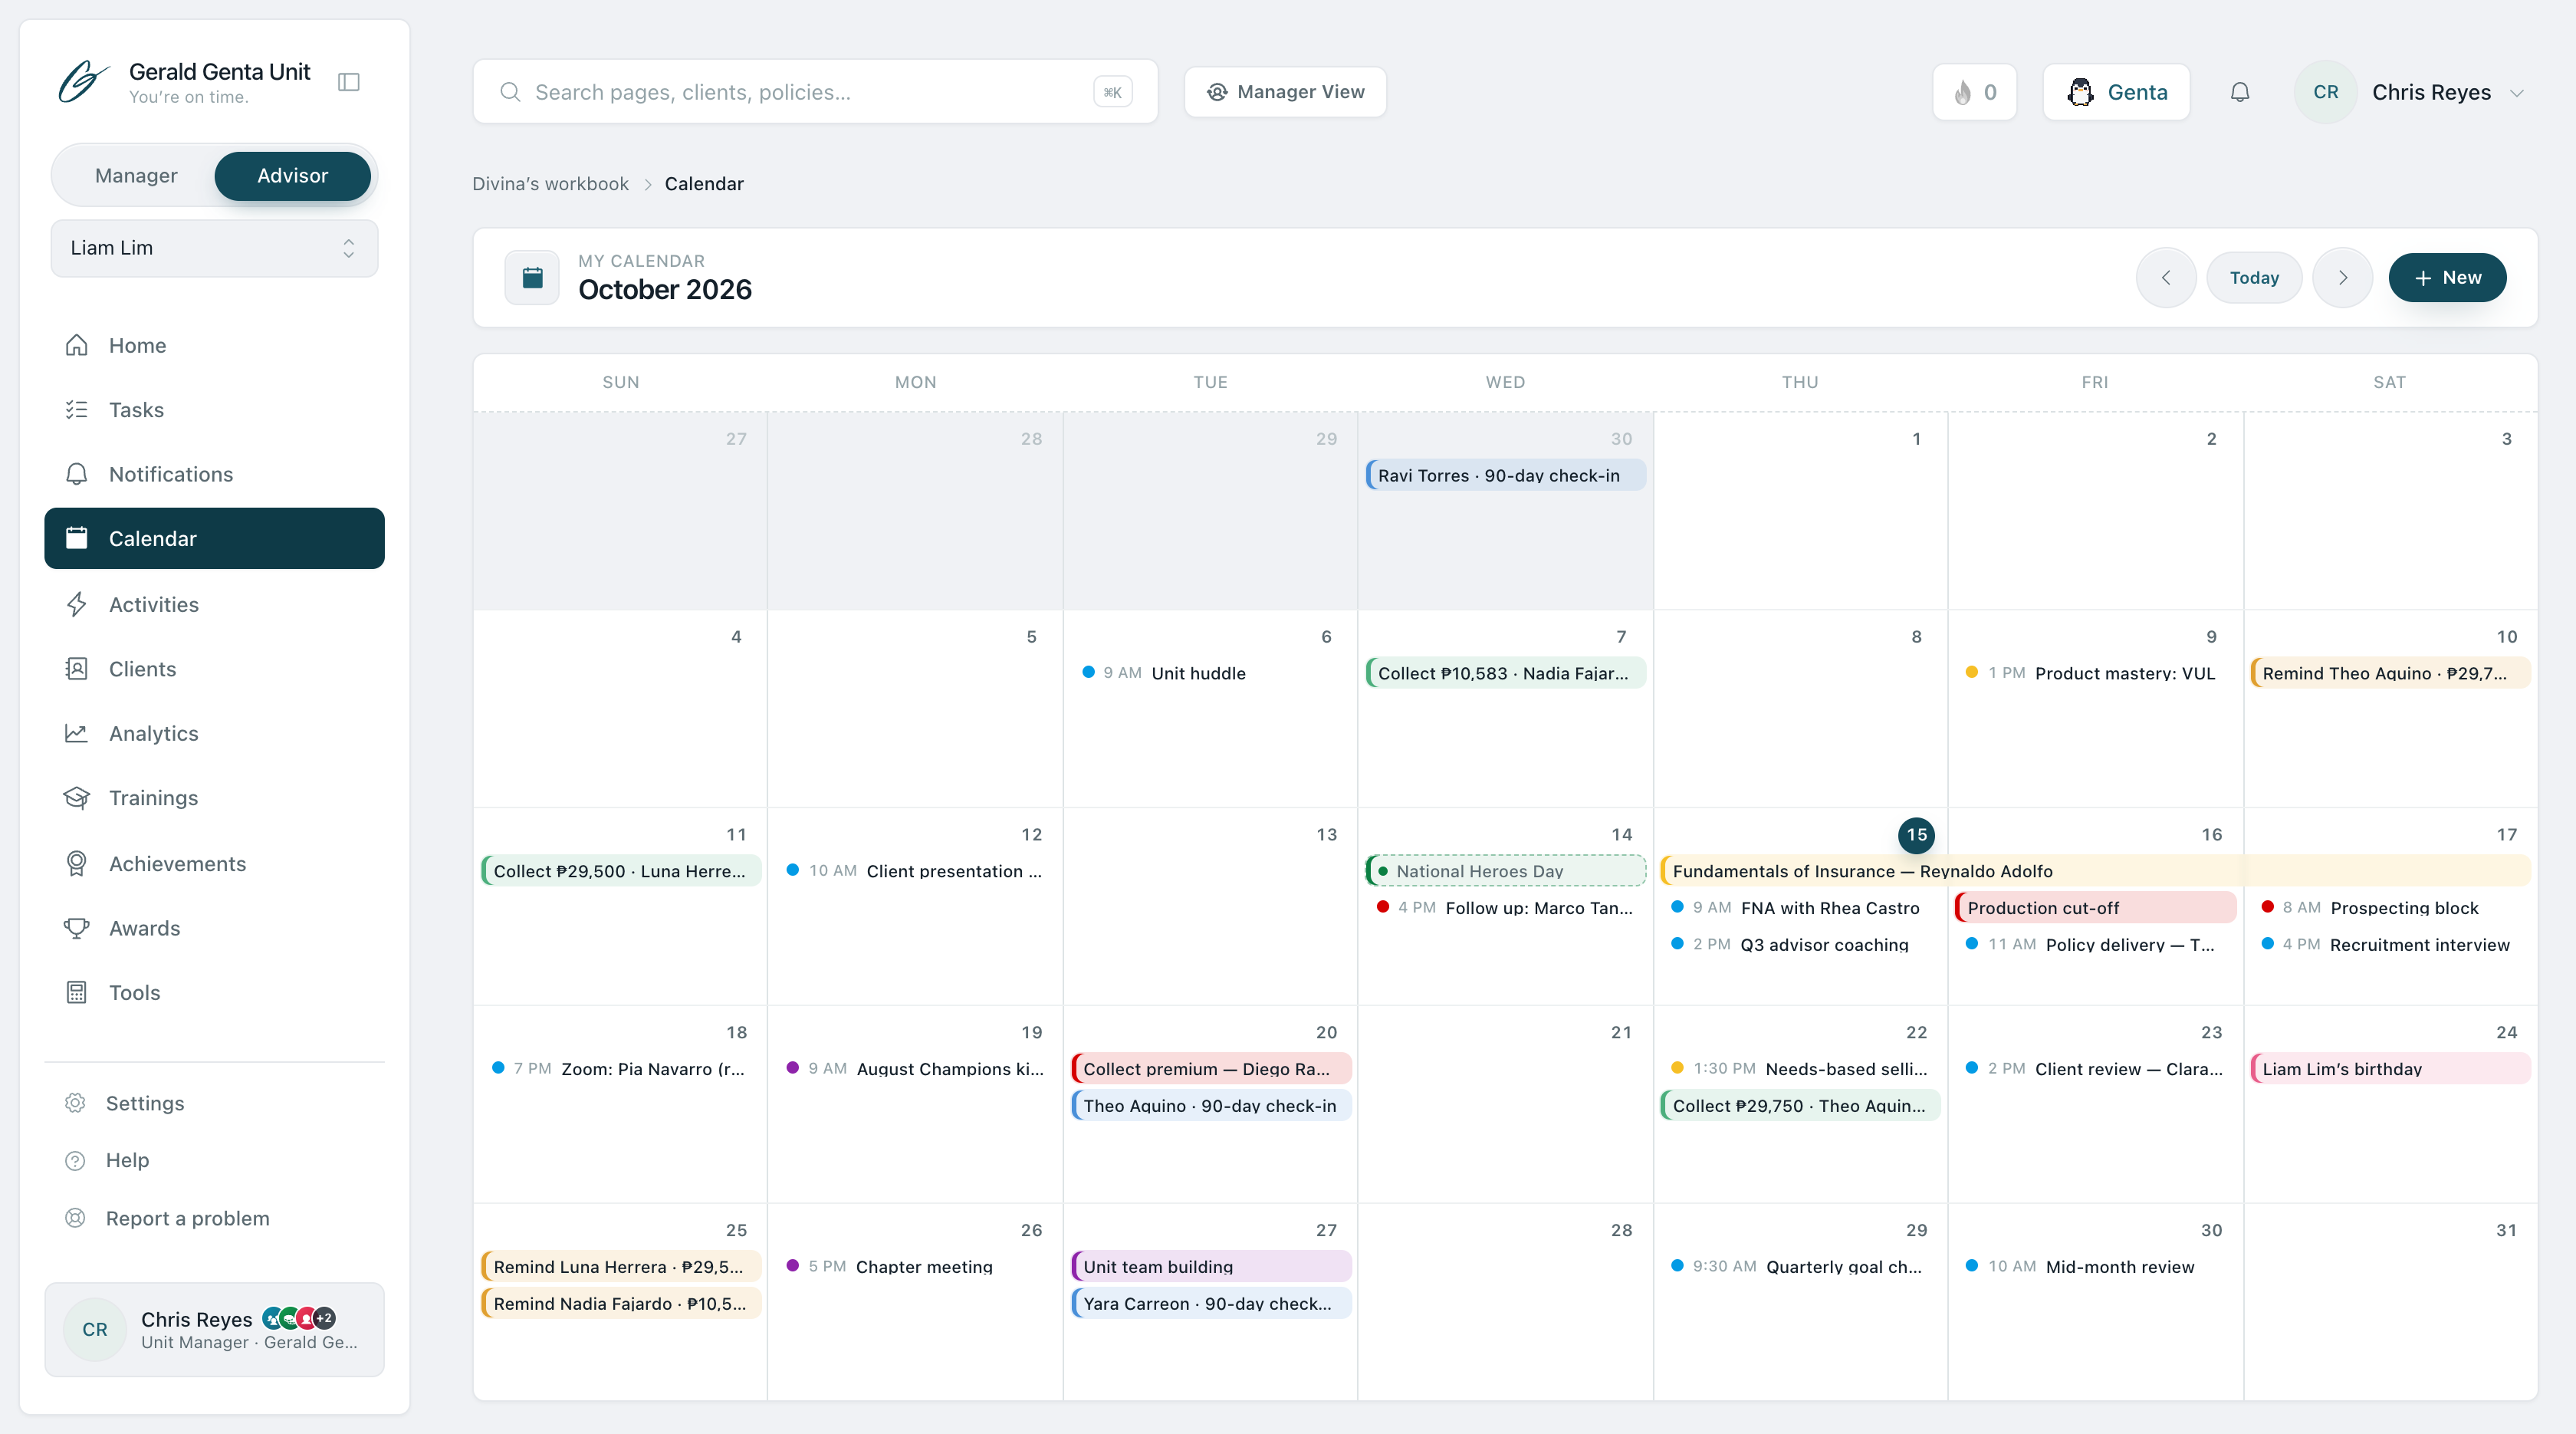This screenshot has height=1434, width=2576.
Task: Select Calendar menu item
Action: [214, 539]
